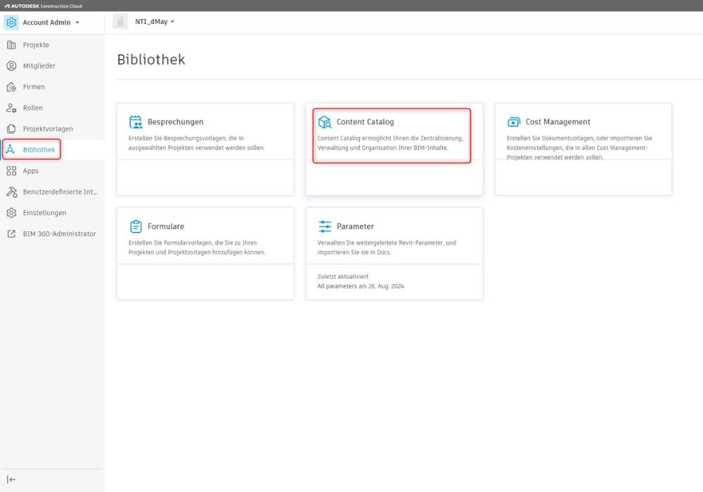Screen dimensions: 703x492
Task: Open Benutzerdefinierte Integrationen sidebar entry
Action: point(60,192)
